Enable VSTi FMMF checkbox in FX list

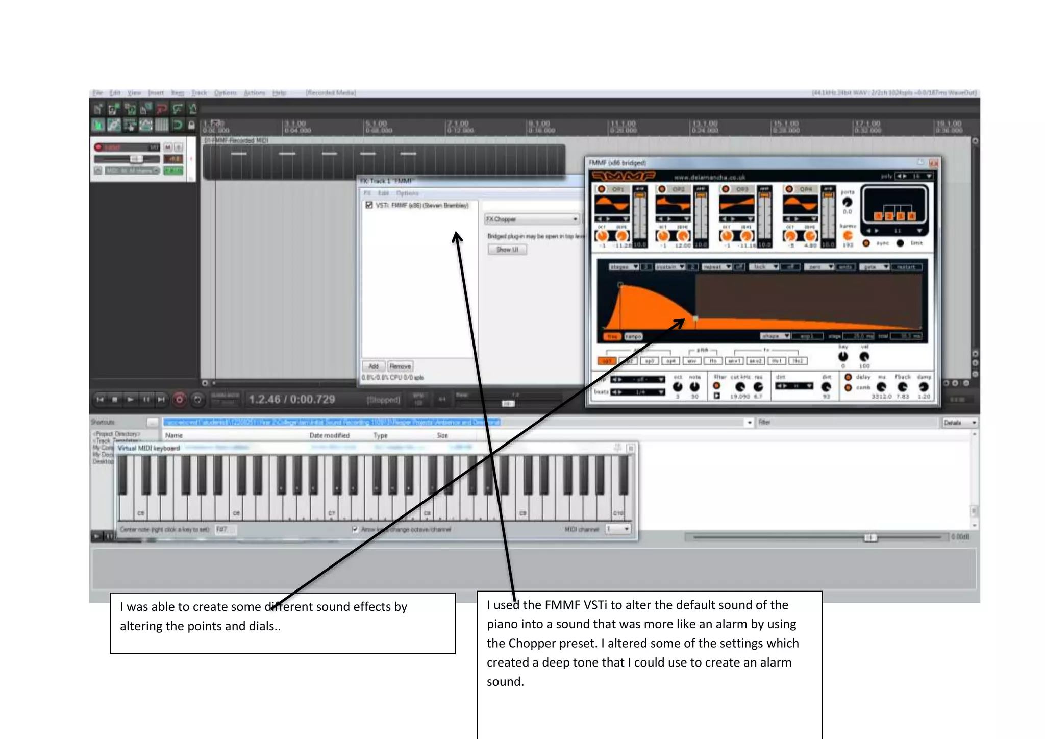coord(369,205)
